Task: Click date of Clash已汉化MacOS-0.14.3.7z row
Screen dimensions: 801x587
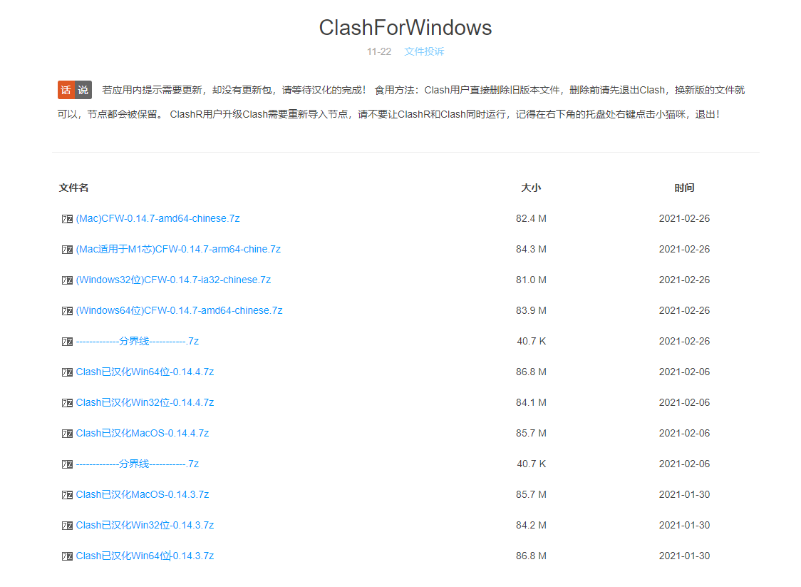Action: 685,494
